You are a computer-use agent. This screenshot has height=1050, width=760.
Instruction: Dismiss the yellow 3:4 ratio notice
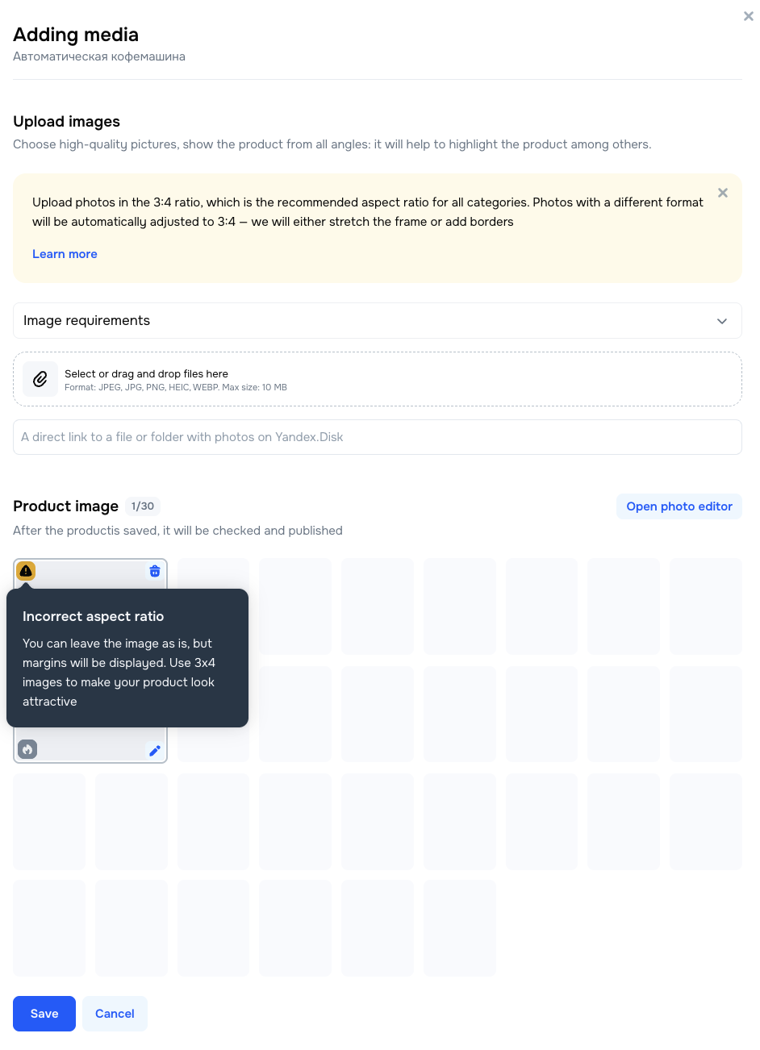pos(723,193)
